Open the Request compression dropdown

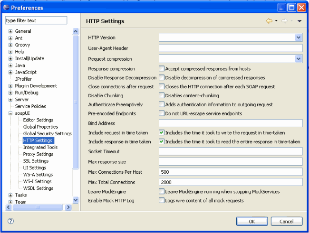pyautogui.click(x=299, y=59)
